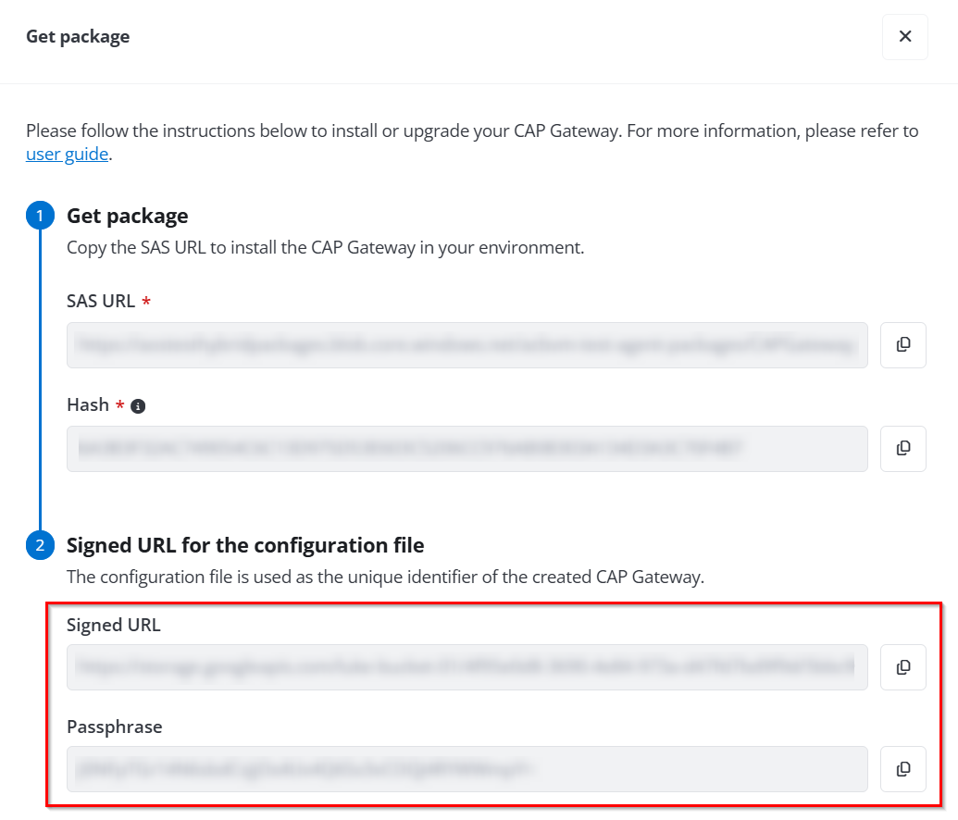Select the Hash input field
This screenshot has width=958, height=820.
(467, 448)
